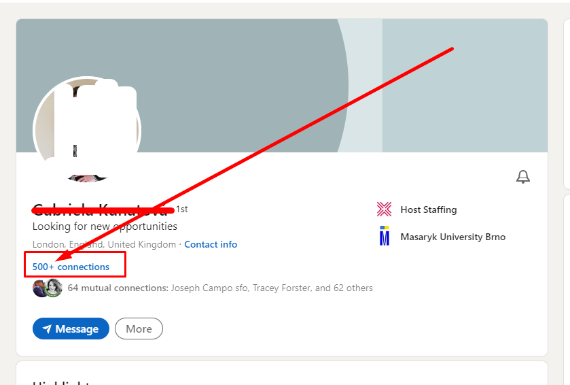Click the second mutual connection avatar
Screen dimensions: 570x385
click(54, 288)
